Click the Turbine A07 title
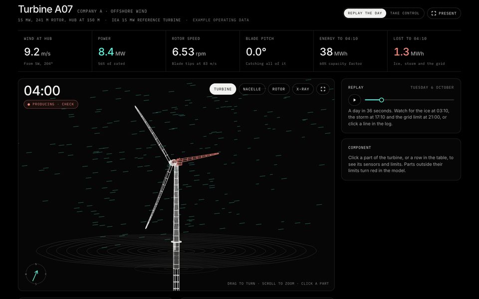Screen dimensions: 479x299 (45, 9)
